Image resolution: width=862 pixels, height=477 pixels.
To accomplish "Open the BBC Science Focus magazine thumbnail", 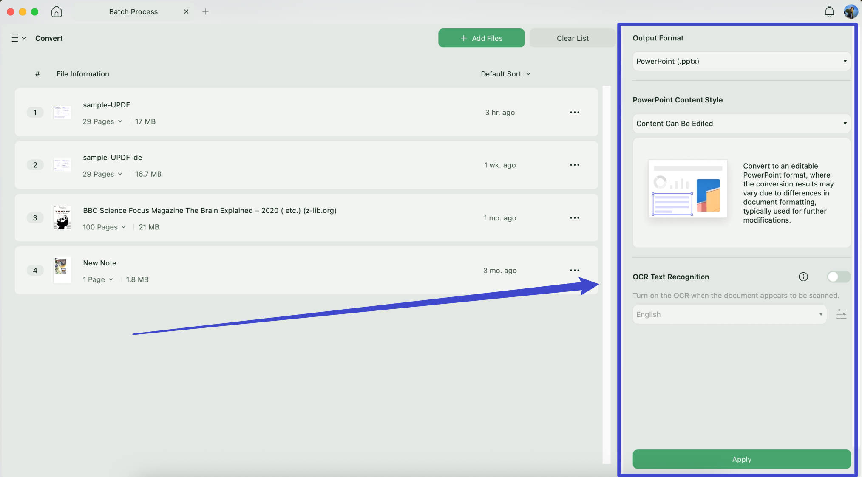I will [62, 218].
